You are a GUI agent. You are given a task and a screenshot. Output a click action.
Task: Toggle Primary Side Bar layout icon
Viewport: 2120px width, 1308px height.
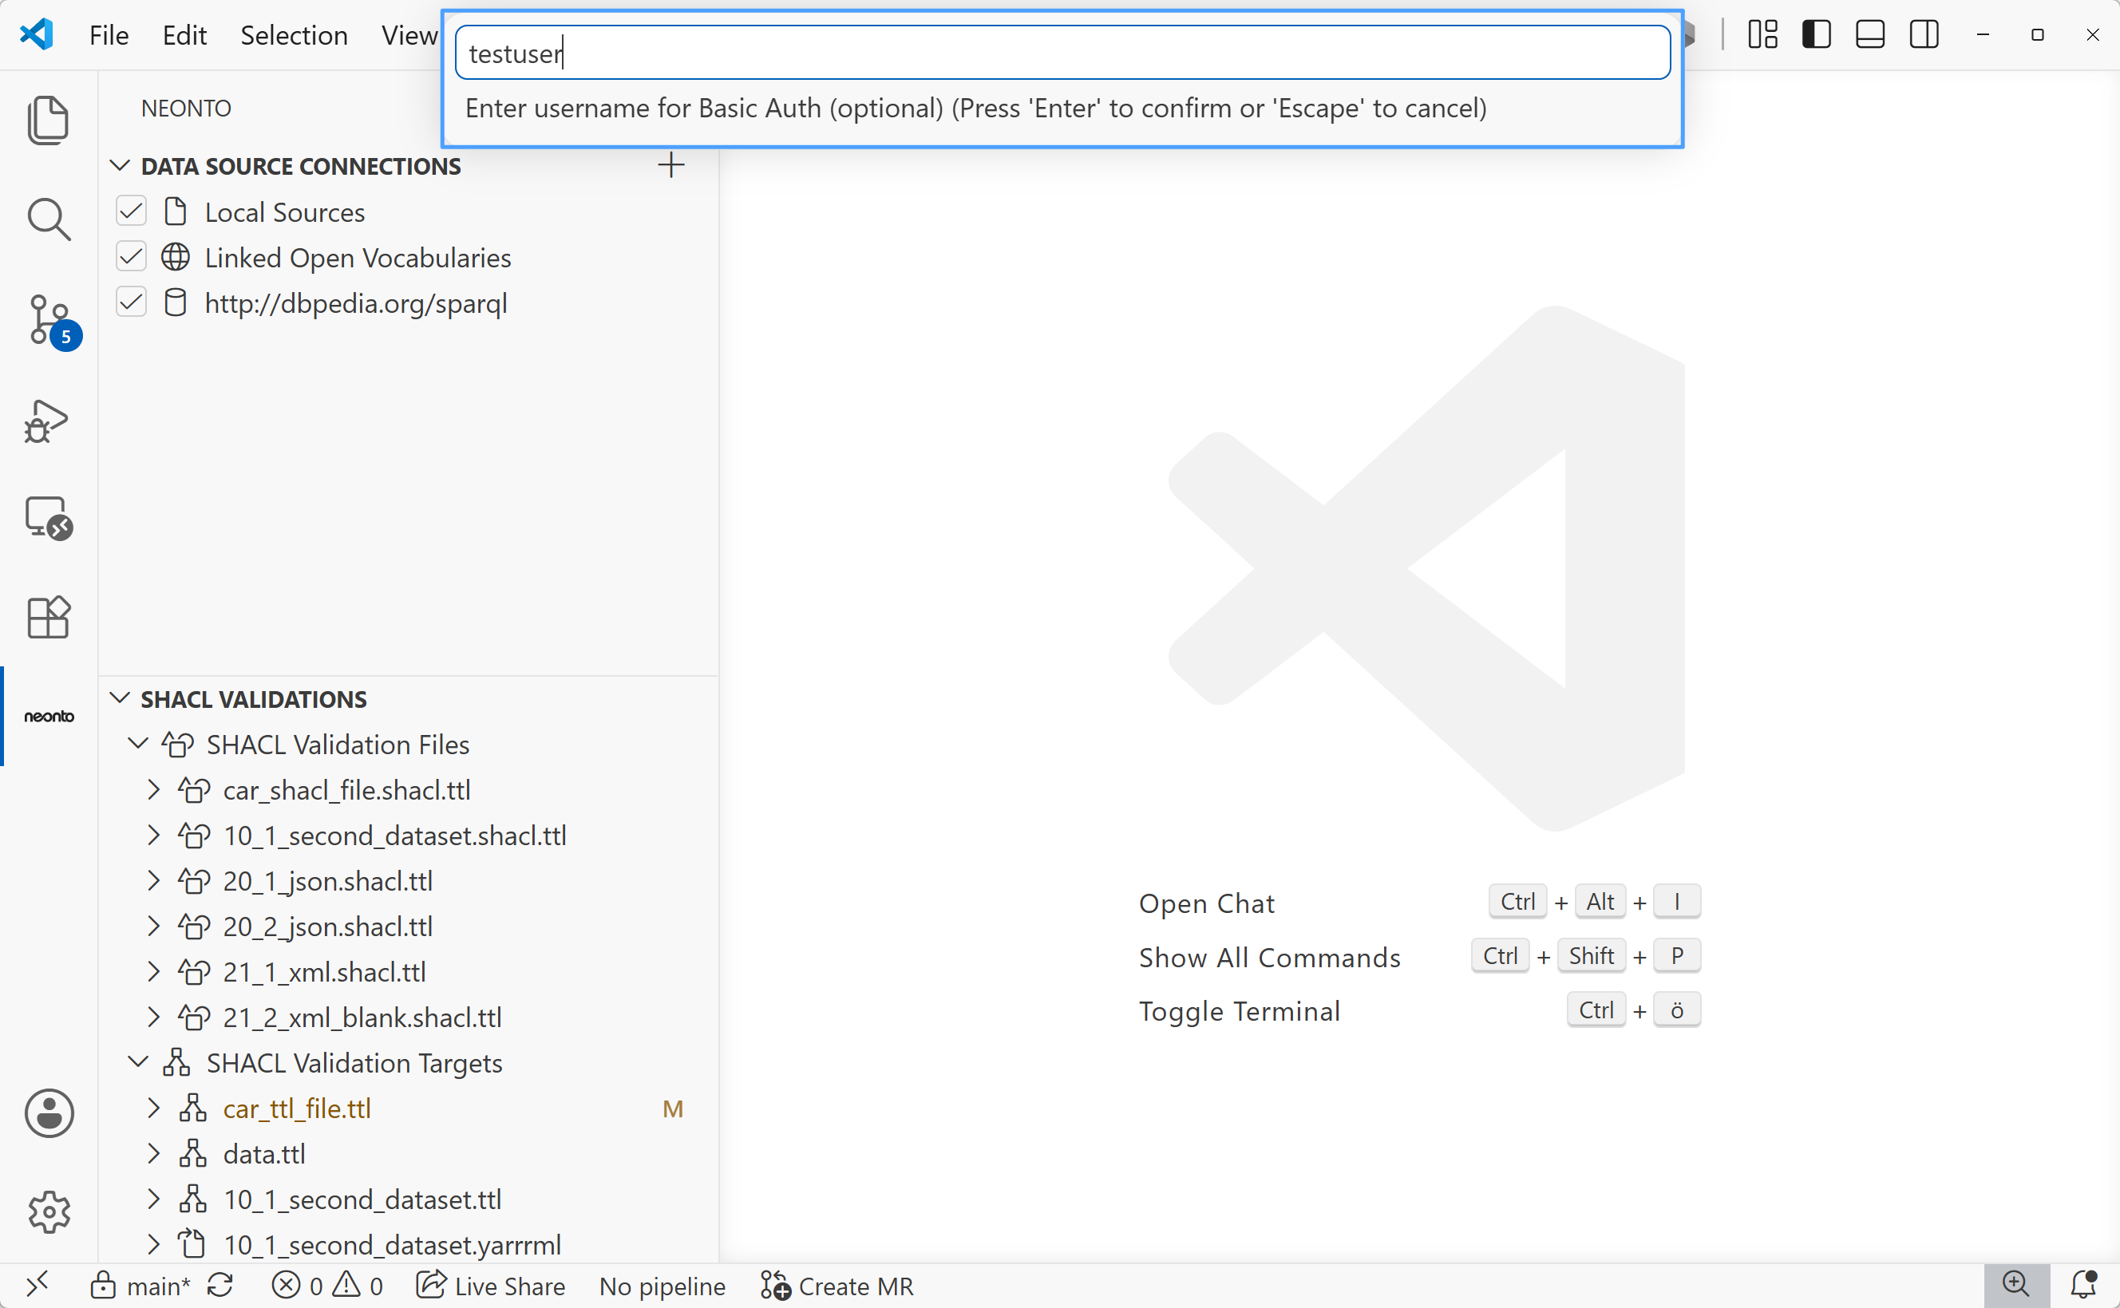tap(1817, 34)
